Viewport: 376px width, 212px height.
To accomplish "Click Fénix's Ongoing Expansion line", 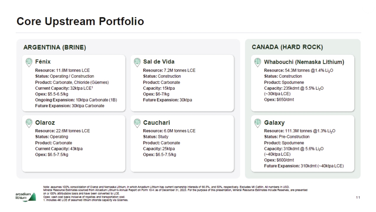I will click(76, 100).
